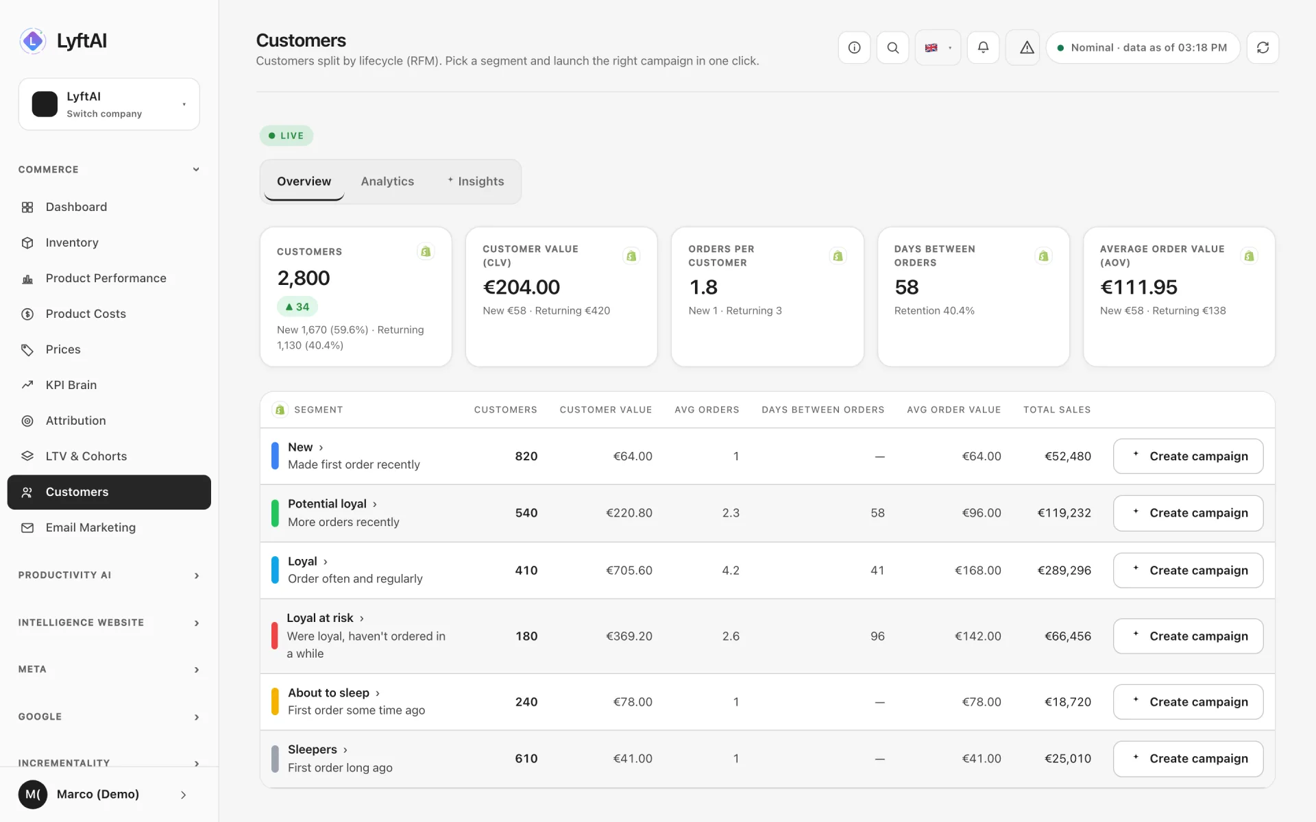
Task: Switch to the Insights tab
Action: (x=475, y=182)
